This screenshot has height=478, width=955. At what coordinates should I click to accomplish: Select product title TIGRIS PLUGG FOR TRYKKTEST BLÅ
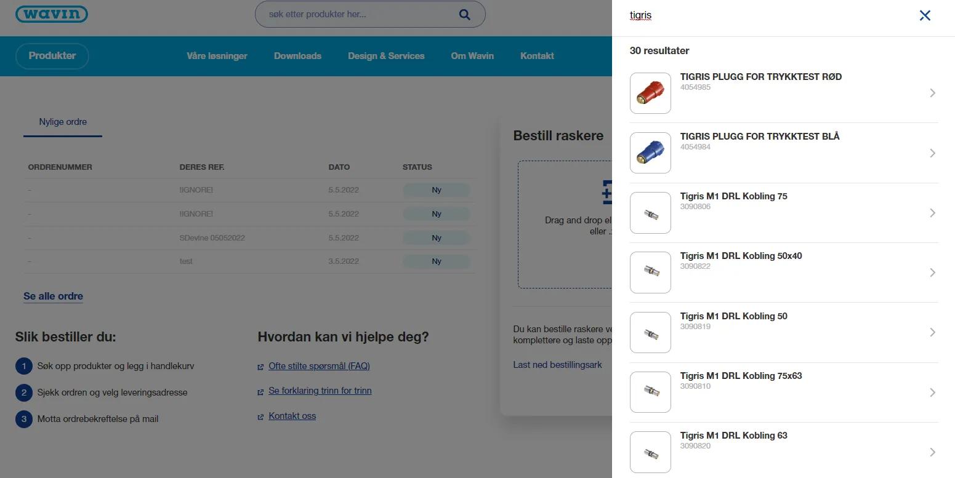[760, 137]
